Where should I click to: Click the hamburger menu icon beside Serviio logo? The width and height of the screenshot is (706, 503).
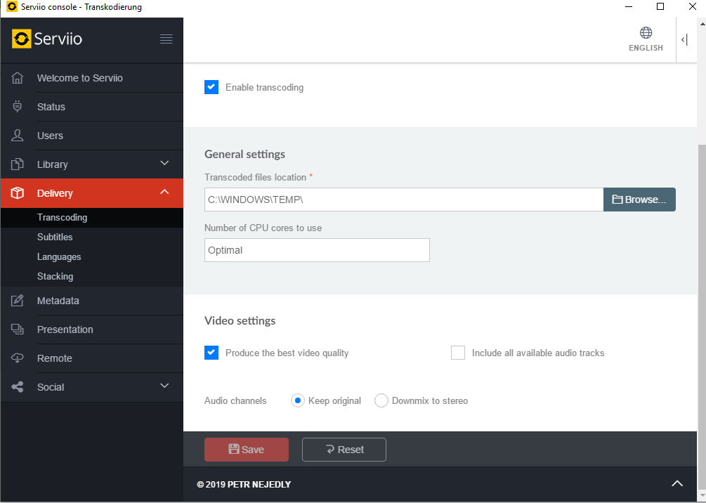[x=166, y=39]
